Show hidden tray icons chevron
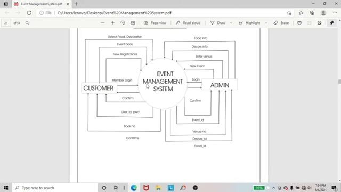This screenshot has width=341, height=192. (x=273, y=188)
